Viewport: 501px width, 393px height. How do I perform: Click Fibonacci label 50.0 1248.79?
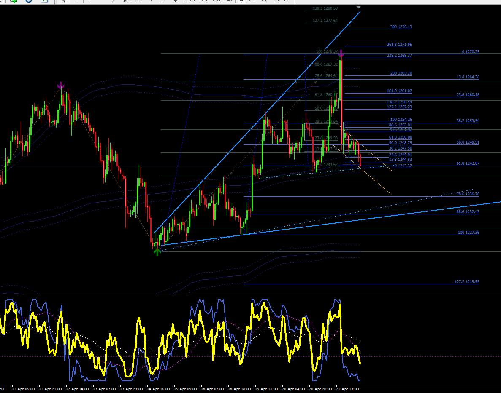tap(401, 143)
